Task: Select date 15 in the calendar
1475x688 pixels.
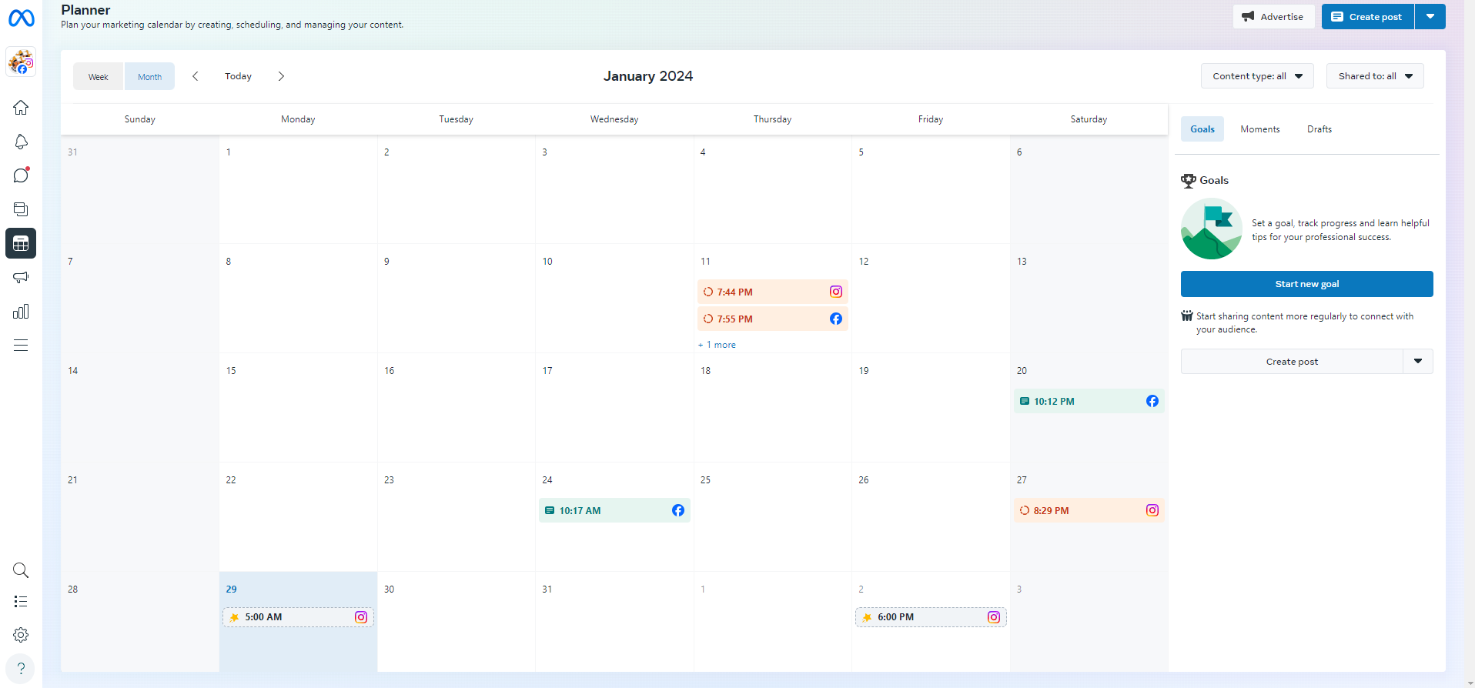Action: [x=231, y=371]
